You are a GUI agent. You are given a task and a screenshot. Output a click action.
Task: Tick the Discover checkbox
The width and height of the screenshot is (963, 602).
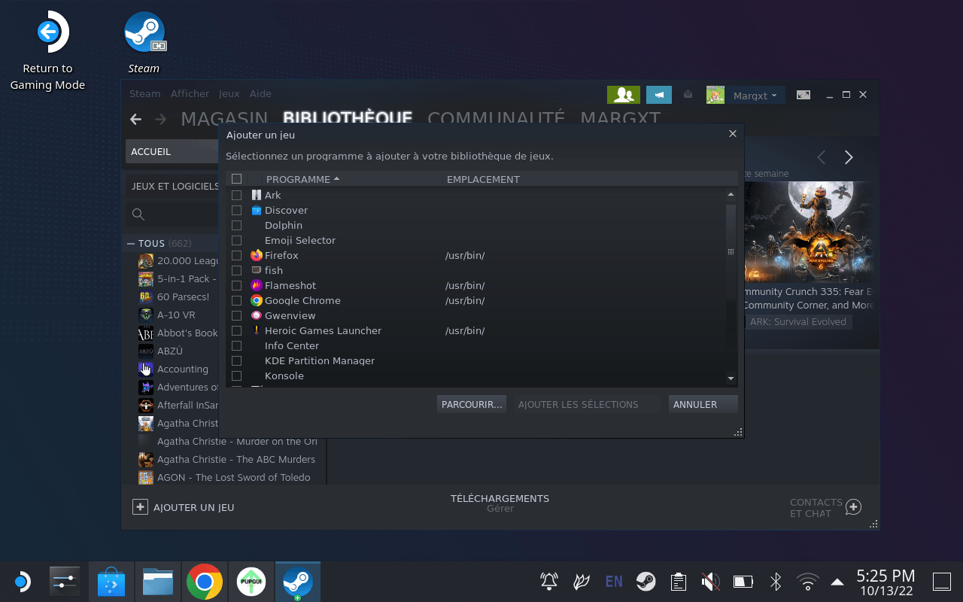(236, 210)
